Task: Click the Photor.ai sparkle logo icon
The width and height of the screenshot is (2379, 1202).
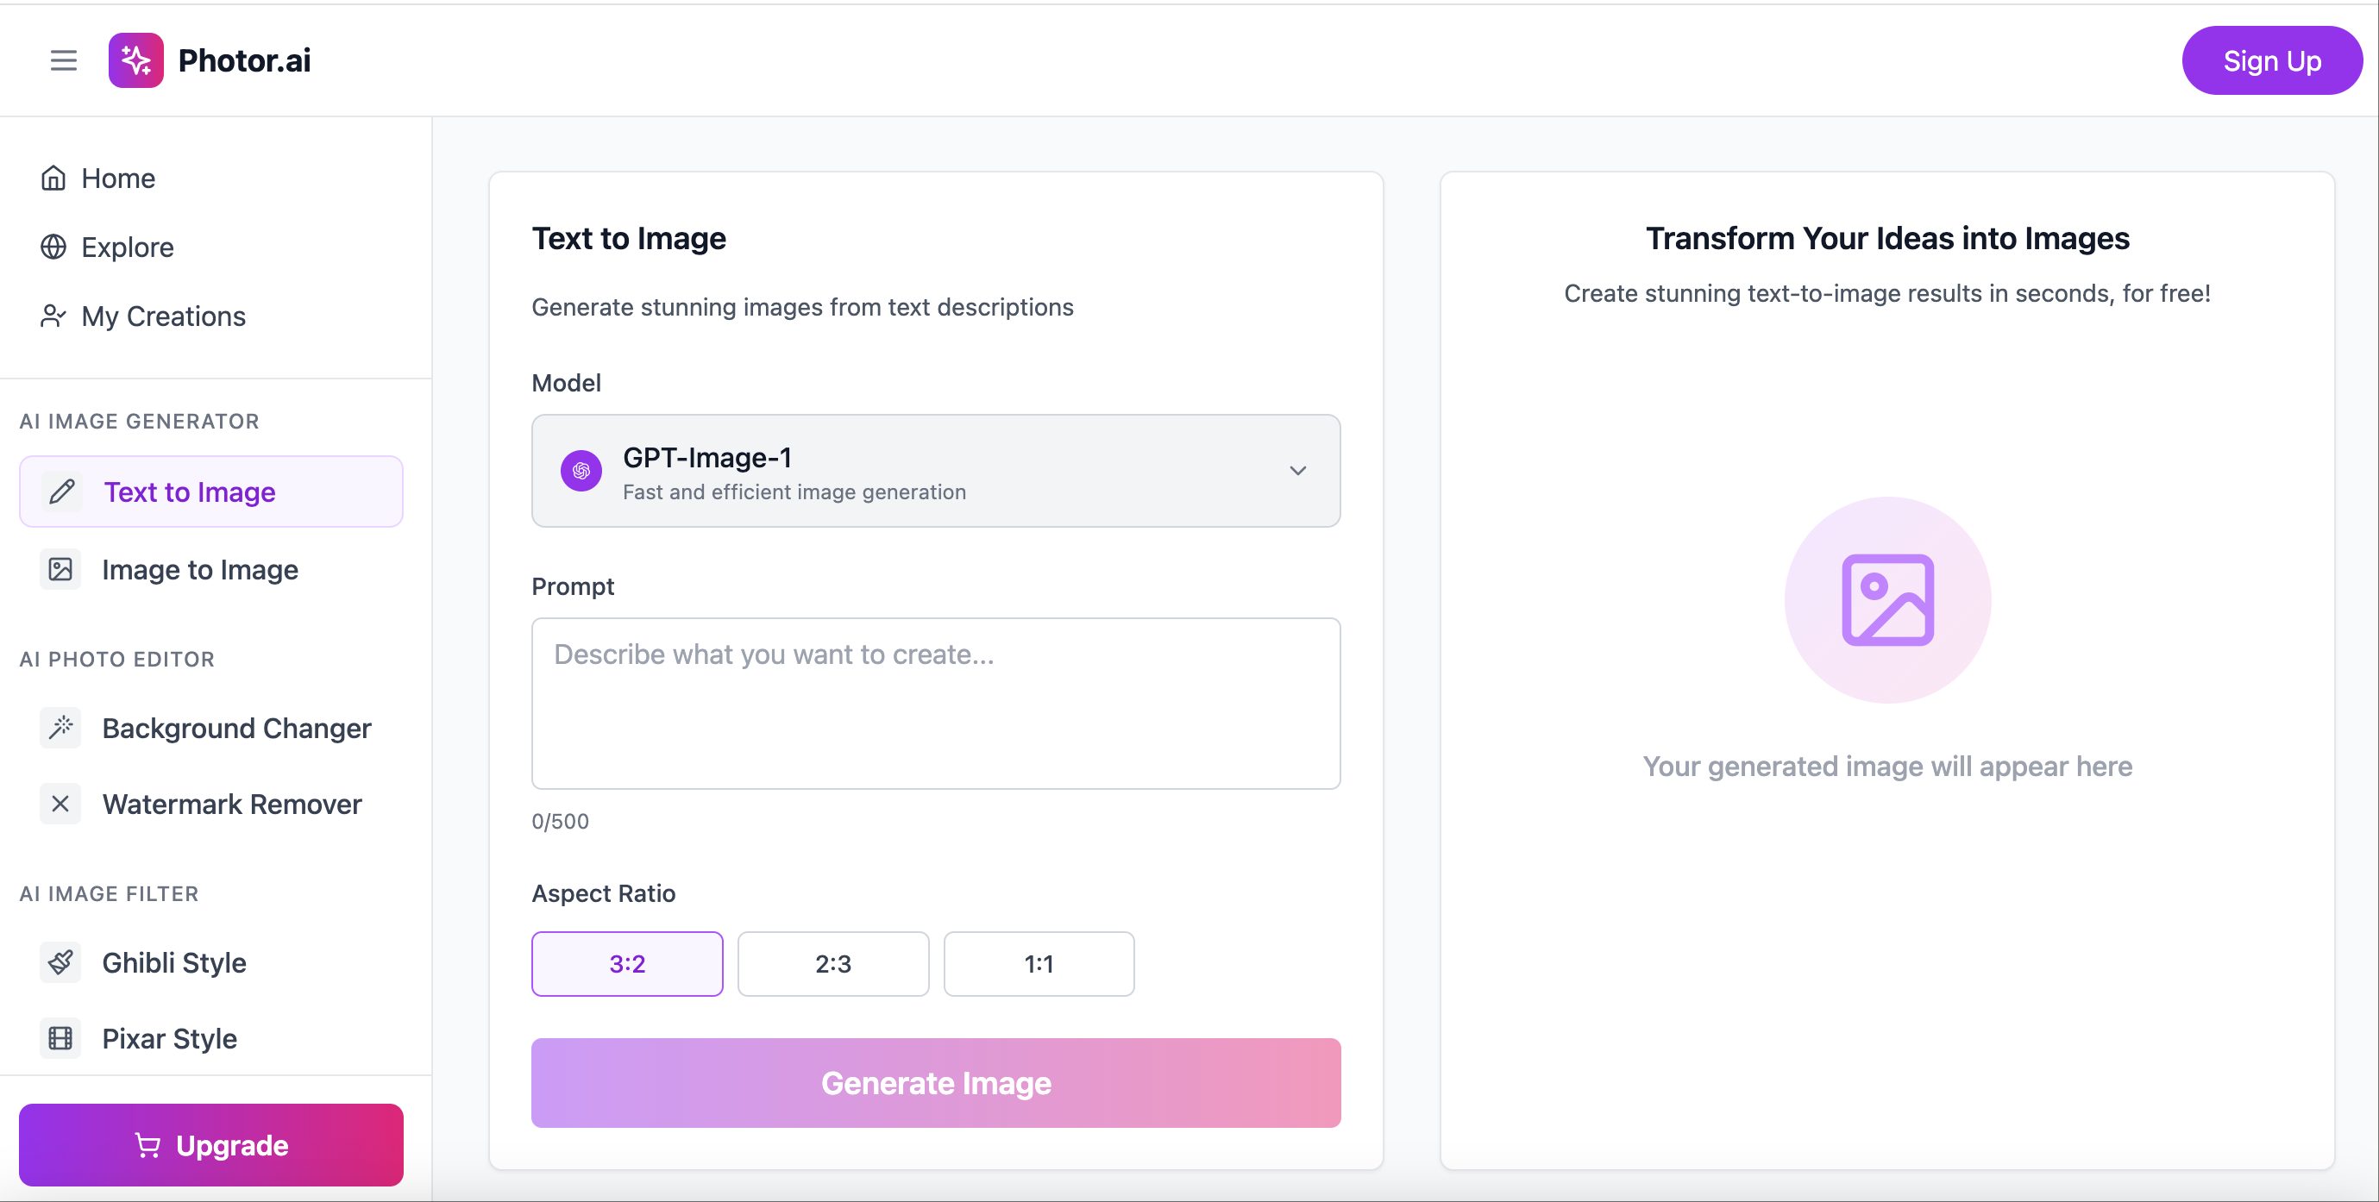Action: coord(135,60)
